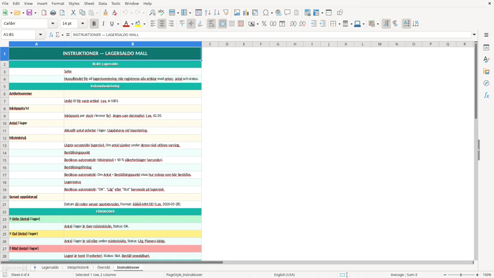
Task: Open Function Wizard fx icon
Action: point(51,35)
